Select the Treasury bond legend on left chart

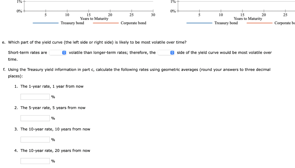(73, 23)
